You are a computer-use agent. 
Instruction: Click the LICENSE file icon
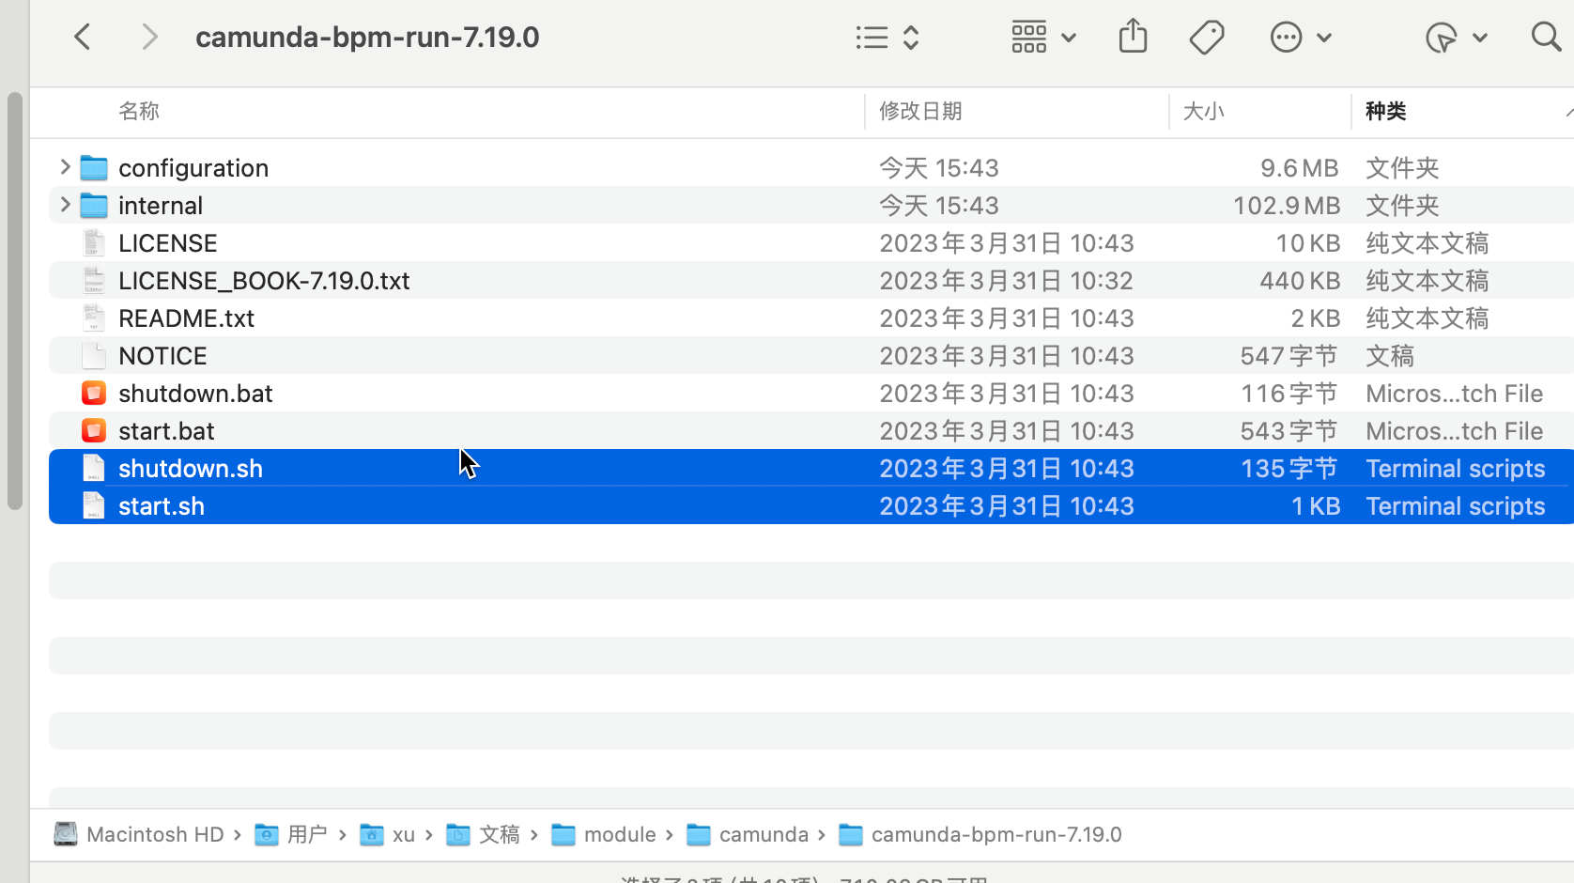pyautogui.click(x=94, y=242)
